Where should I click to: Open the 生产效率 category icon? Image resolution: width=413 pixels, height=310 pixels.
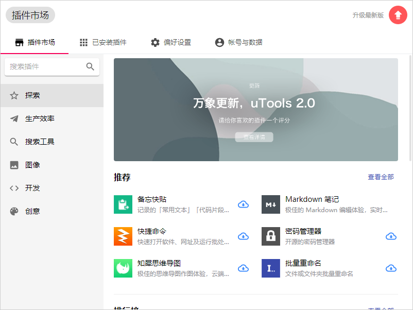pyautogui.click(x=14, y=118)
